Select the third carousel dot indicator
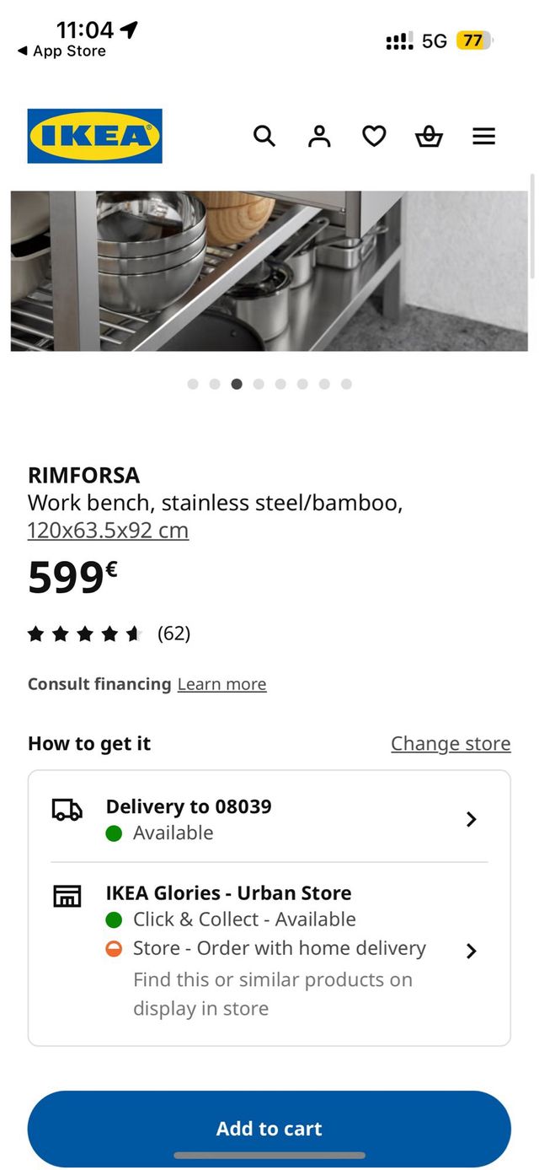This screenshot has height=1170, width=539. pyautogui.click(x=237, y=384)
